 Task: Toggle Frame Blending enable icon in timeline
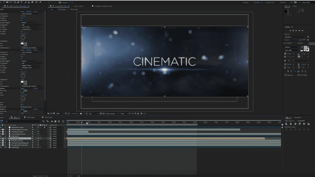tap(55, 121)
